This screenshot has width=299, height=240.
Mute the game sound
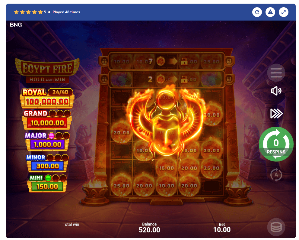pyautogui.click(x=276, y=91)
